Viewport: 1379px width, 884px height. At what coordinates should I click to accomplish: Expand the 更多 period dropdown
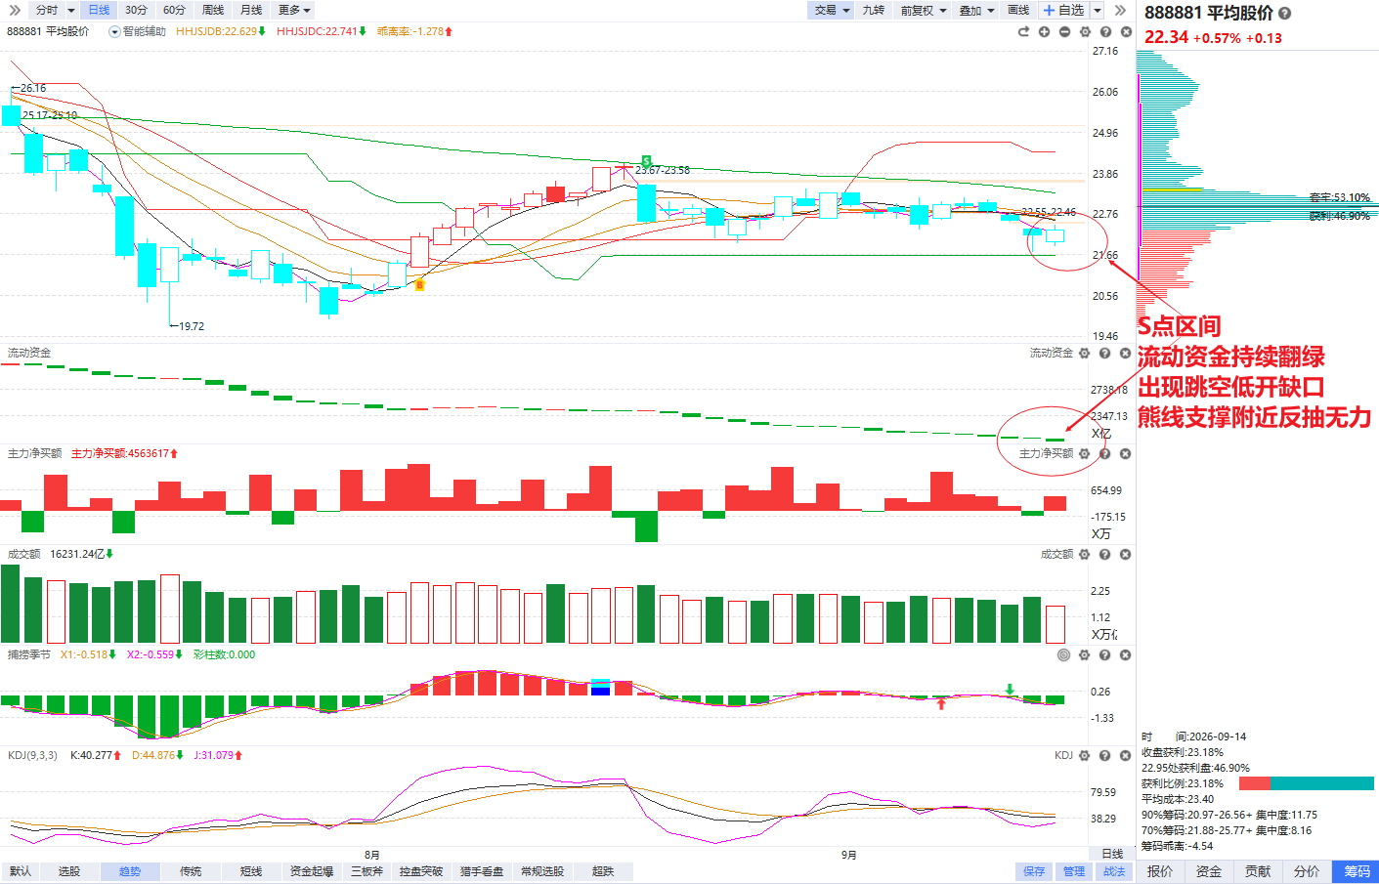[x=294, y=10]
